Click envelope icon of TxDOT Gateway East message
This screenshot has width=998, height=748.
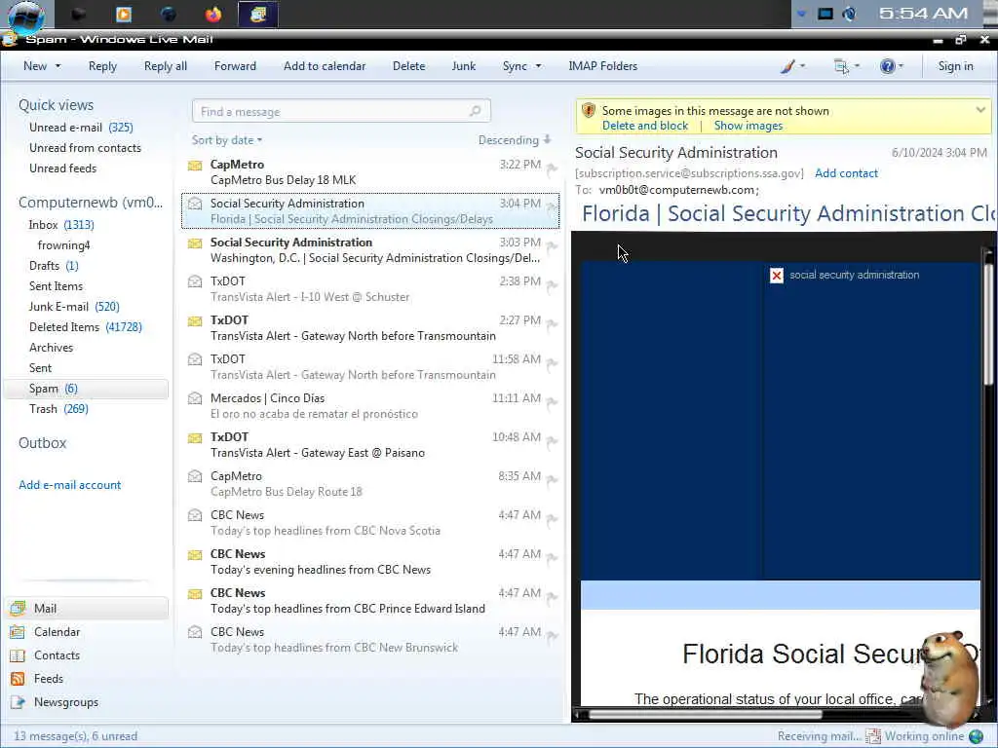tap(195, 437)
